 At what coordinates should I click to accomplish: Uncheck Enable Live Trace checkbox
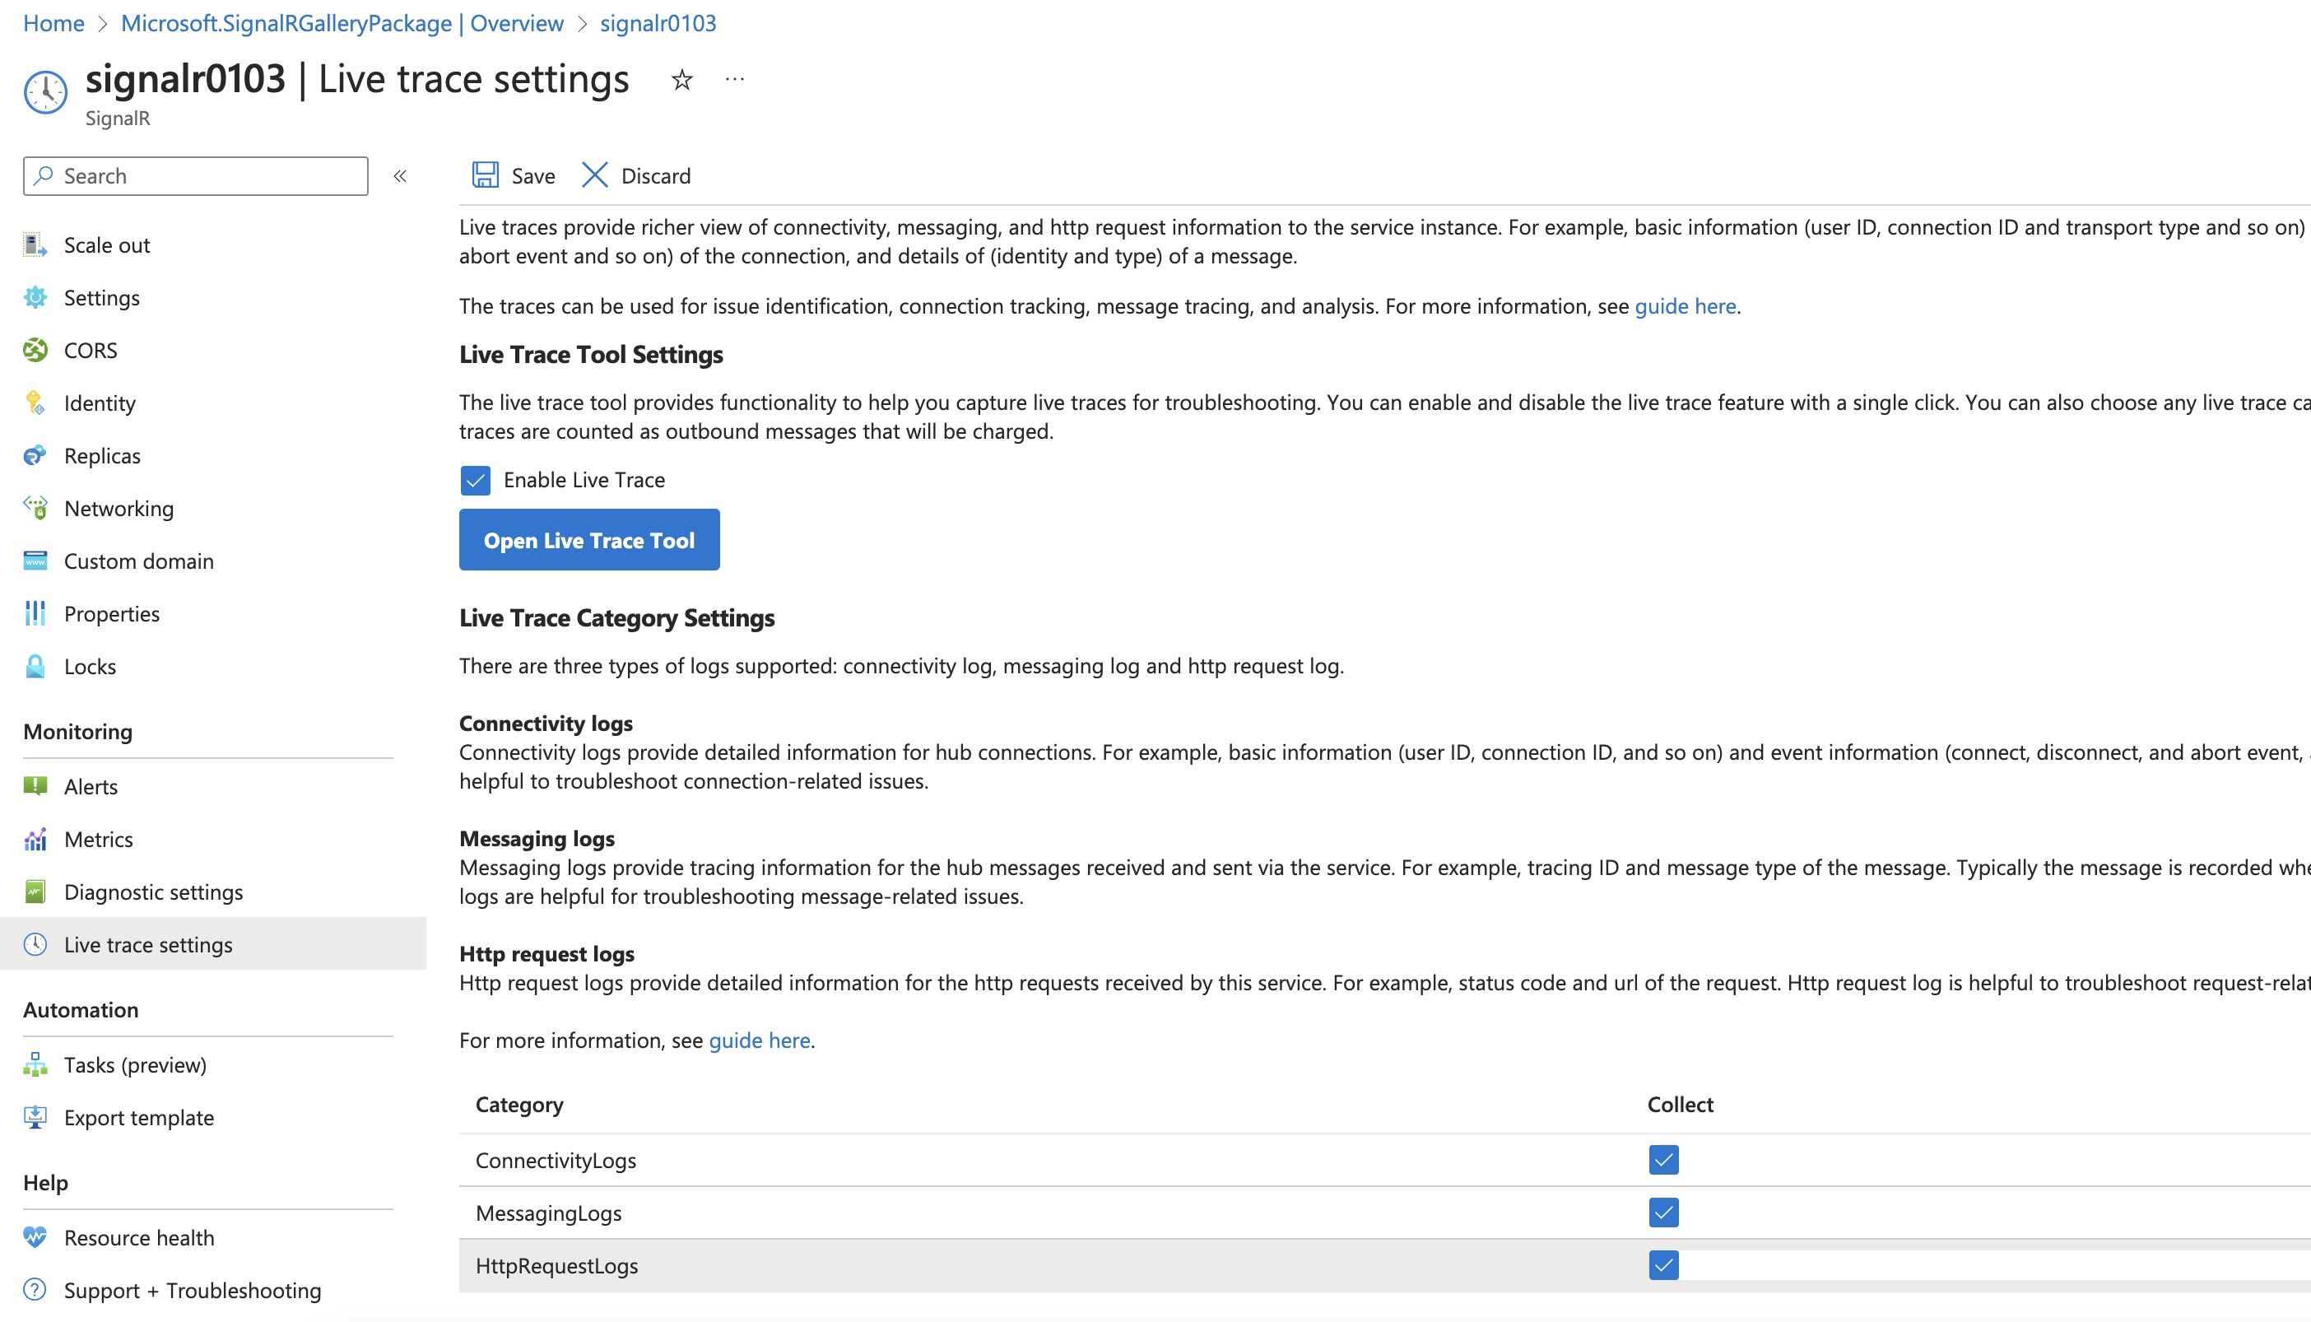point(475,480)
